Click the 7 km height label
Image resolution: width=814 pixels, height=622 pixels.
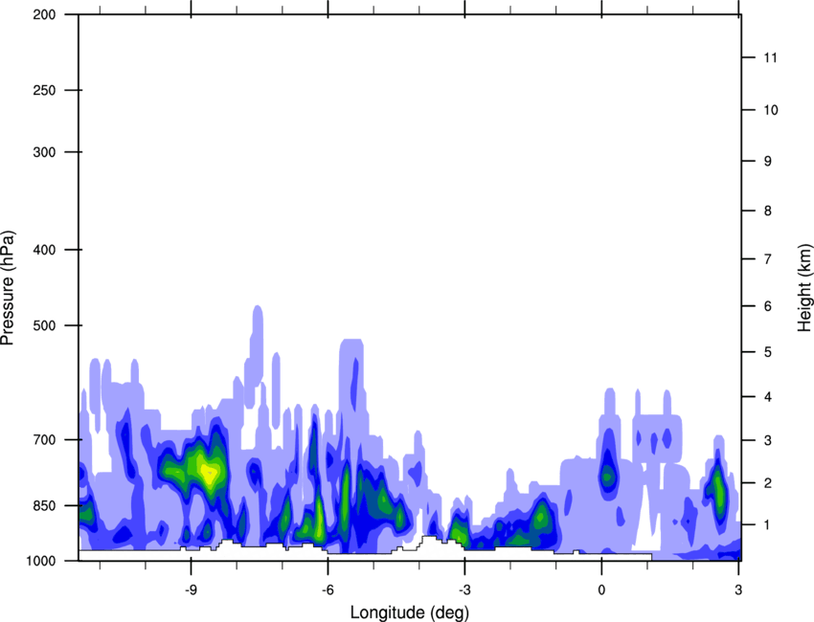[x=768, y=259]
